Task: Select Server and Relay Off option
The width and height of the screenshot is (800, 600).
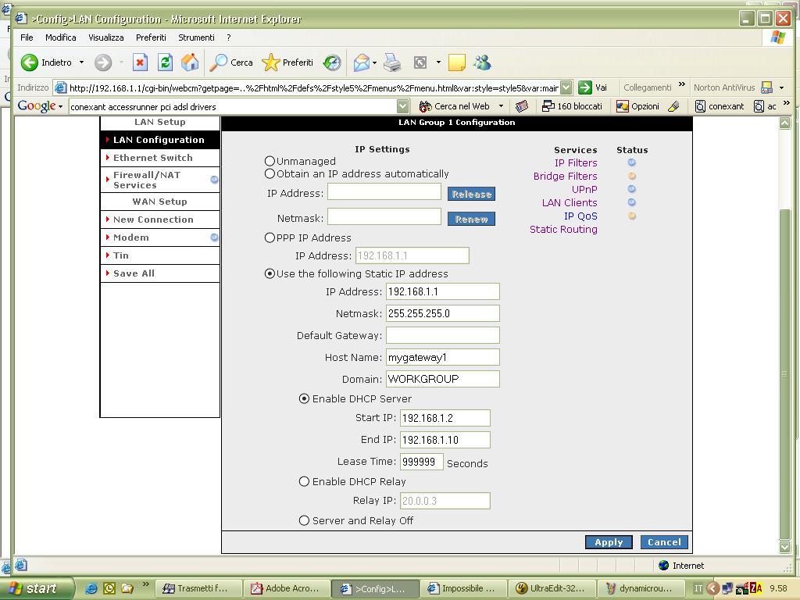Action: pos(305,520)
